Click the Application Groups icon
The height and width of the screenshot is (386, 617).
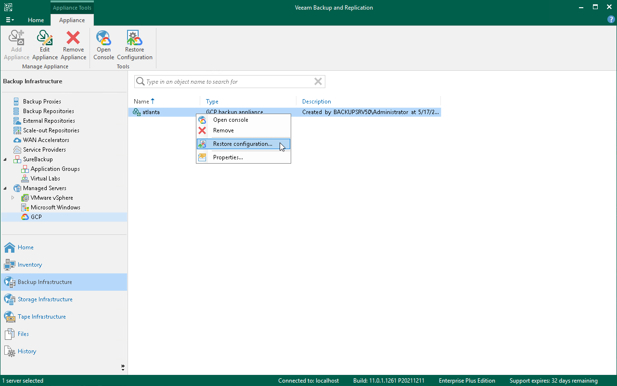(x=25, y=169)
